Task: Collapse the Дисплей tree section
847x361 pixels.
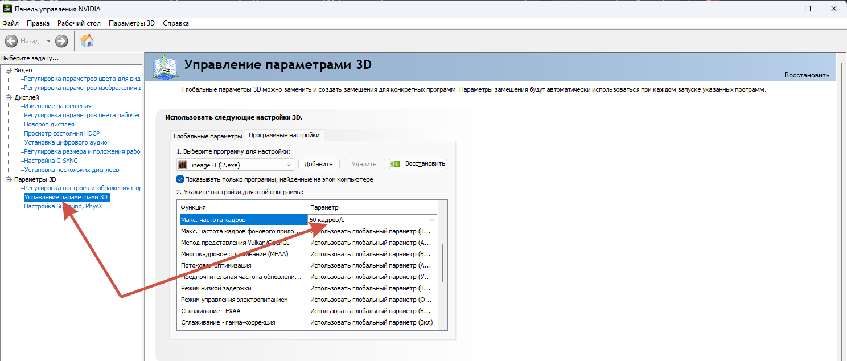Action: 9,97
